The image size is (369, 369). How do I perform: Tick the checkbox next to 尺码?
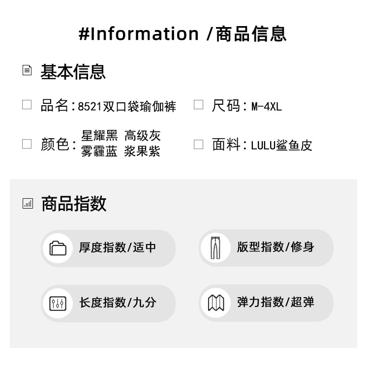click(198, 105)
